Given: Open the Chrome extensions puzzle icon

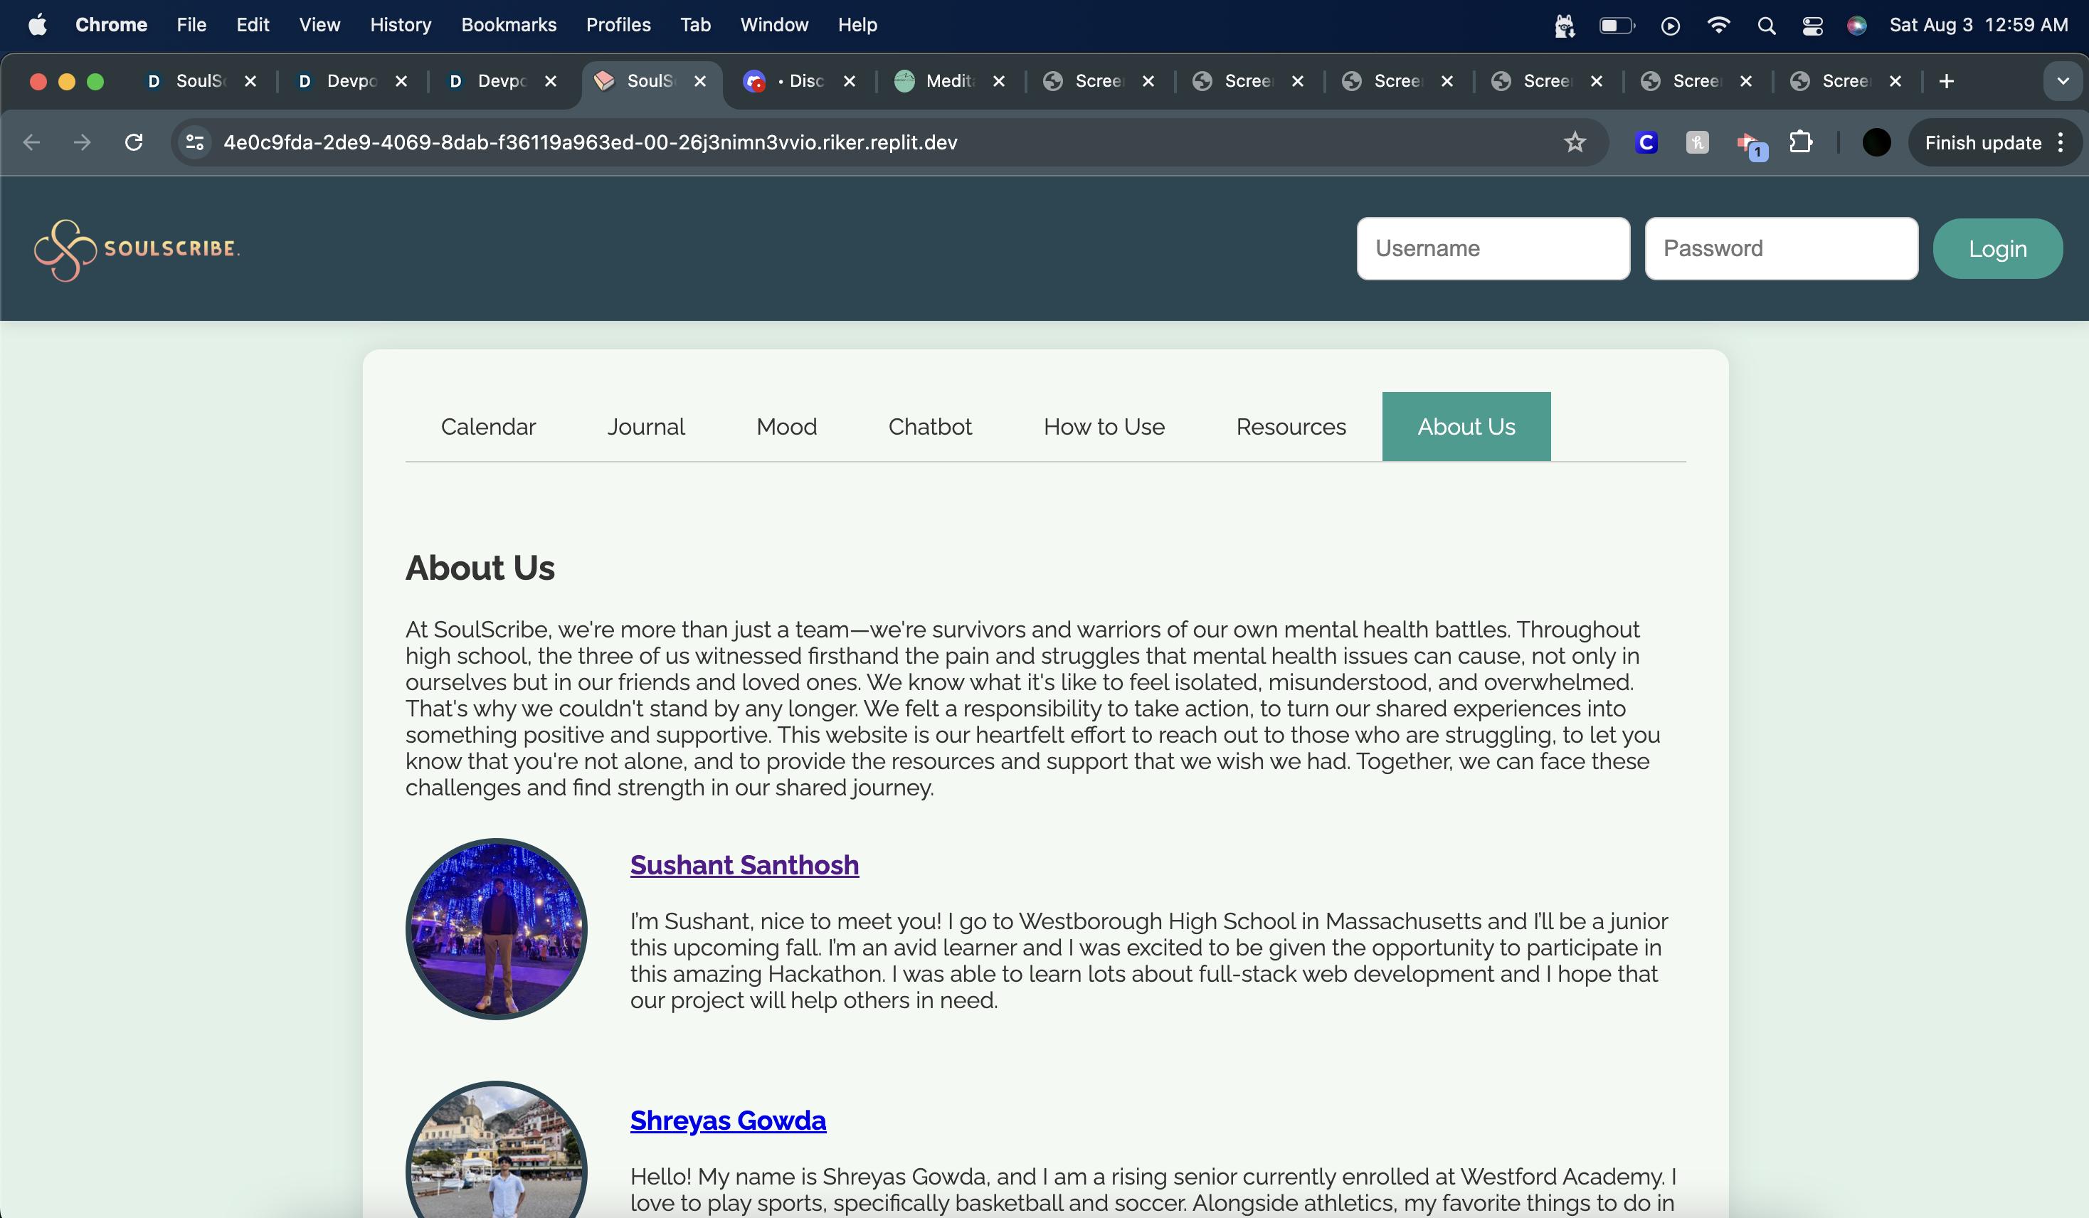Looking at the screenshot, I should tap(1804, 142).
